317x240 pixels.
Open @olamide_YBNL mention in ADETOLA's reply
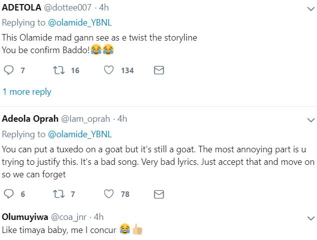tap(80, 23)
